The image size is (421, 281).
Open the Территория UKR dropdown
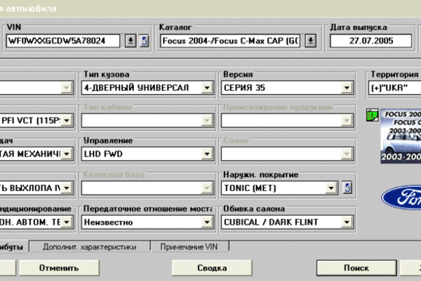tap(394, 88)
